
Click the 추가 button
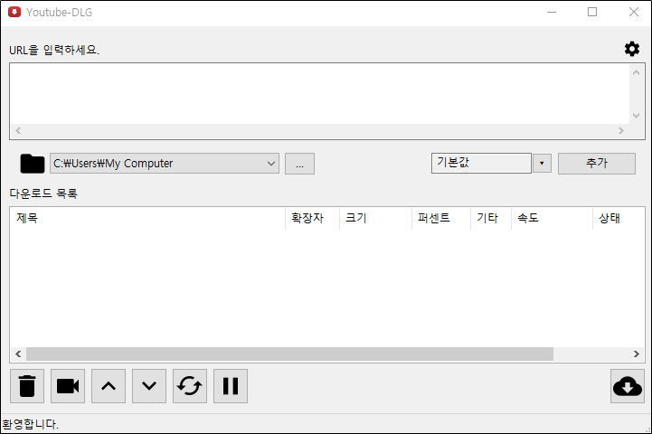(x=596, y=164)
